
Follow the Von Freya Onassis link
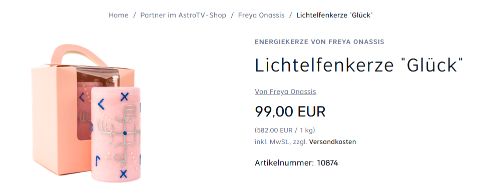click(285, 91)
